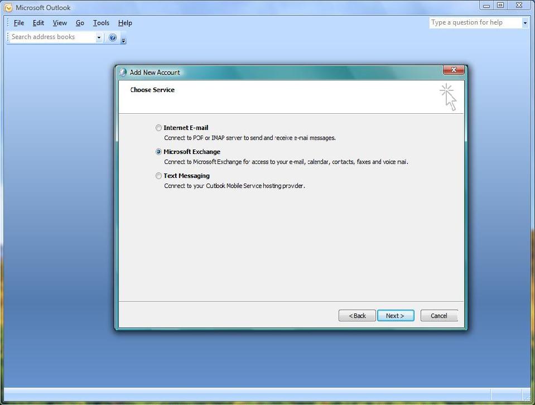The image size is (535, 405).
Task: Close the Microsoft Outlook window
Action: click(x=519, y=5)
